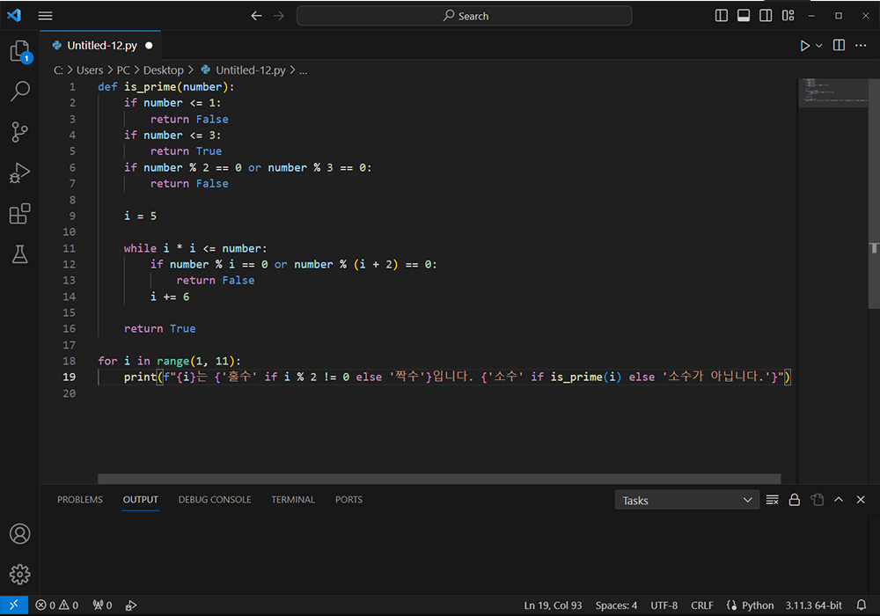Switch to the OUTPUT tab

click(140, 499)
